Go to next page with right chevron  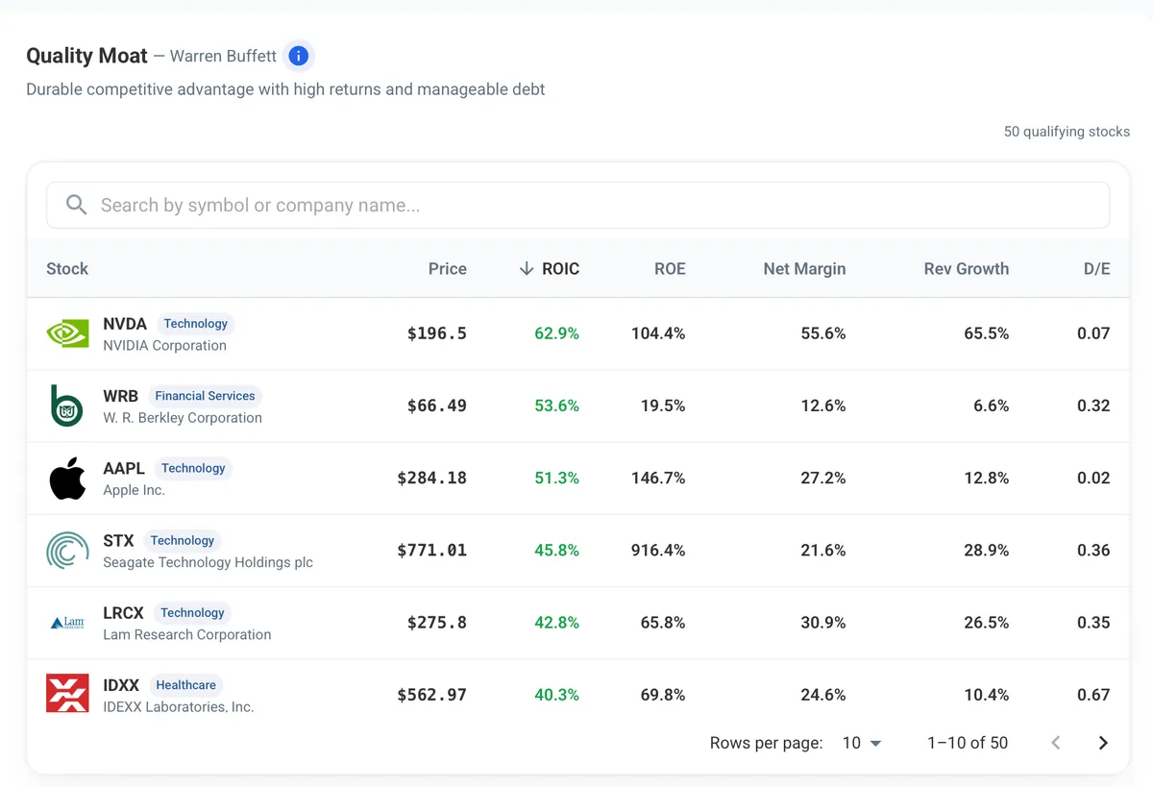[1103, 743]
